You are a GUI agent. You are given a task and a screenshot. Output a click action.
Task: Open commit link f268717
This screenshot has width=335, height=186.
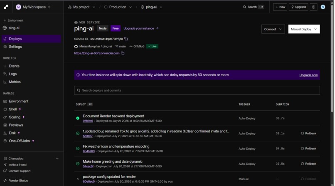(88, 136)
